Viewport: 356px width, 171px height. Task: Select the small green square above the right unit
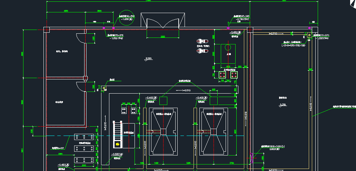[214, 101]
